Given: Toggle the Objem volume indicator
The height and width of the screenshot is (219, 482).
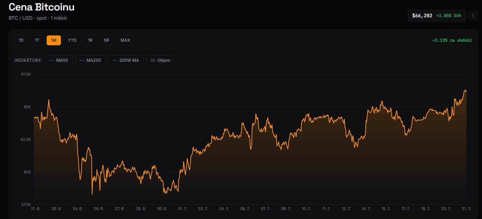Looking at the screenshot, I should (x=160, y=60).
